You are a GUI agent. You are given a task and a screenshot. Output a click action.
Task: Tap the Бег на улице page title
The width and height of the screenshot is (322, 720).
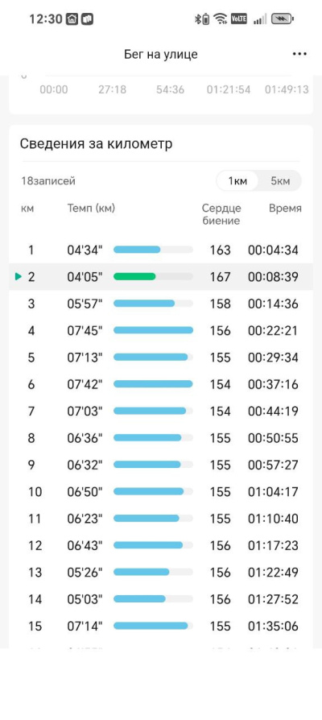(x=161, y=54)
